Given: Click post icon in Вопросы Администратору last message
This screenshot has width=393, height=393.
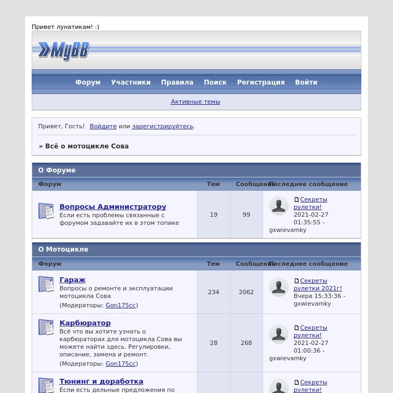Looking at the screenshot, I should coord(296,200).
